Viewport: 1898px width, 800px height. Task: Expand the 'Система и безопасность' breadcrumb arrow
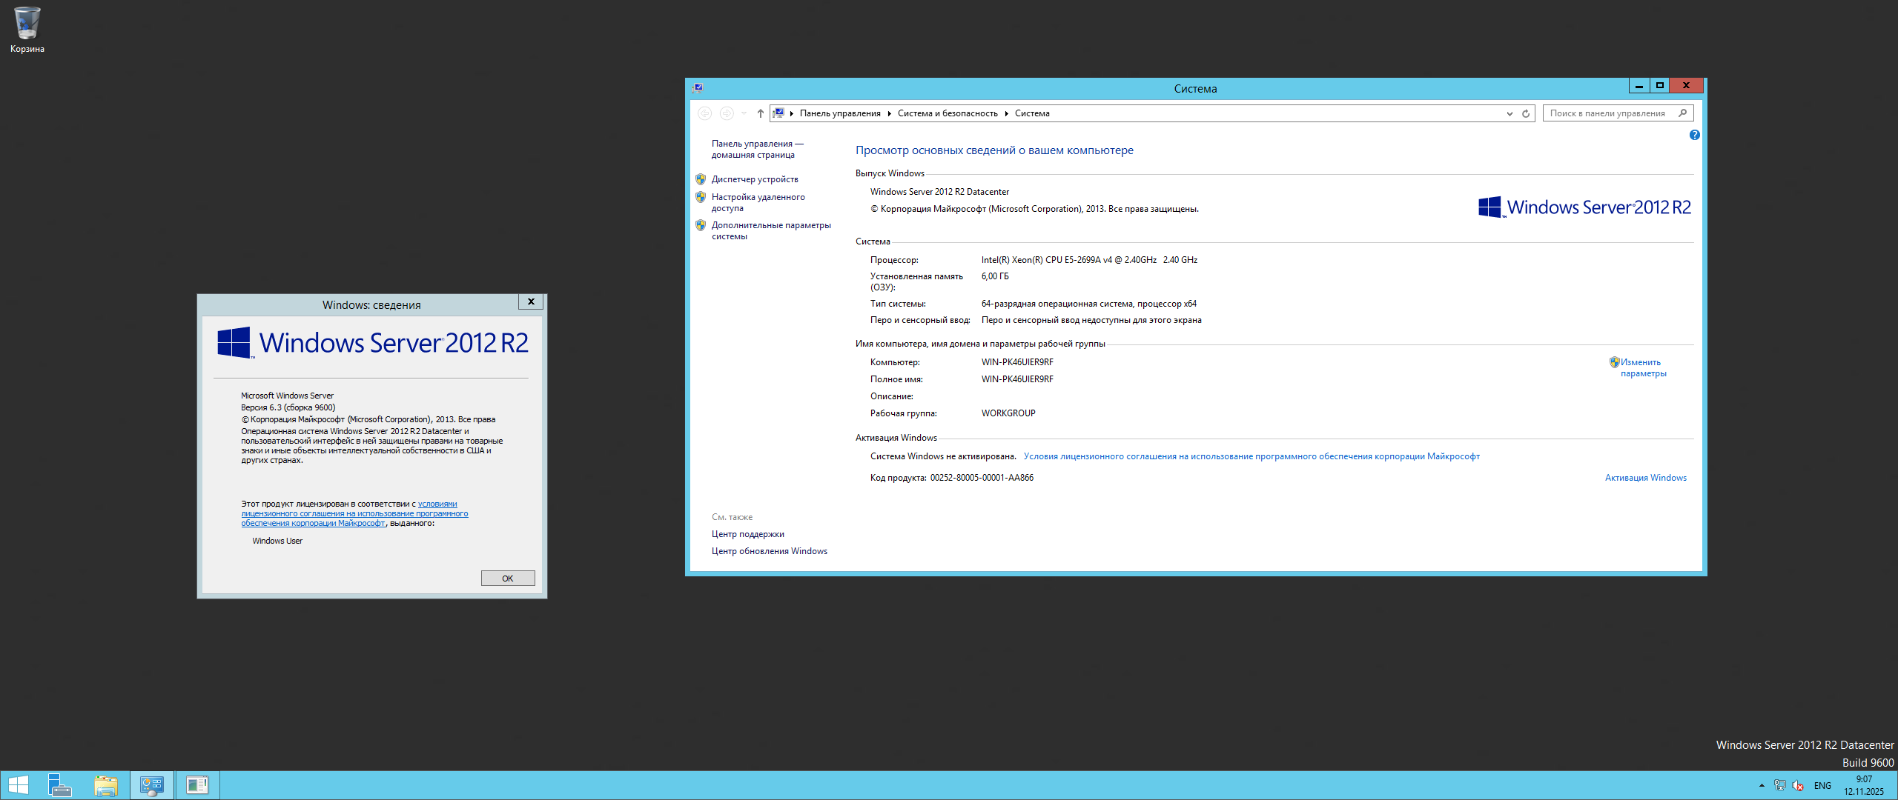coord(1006,113)
